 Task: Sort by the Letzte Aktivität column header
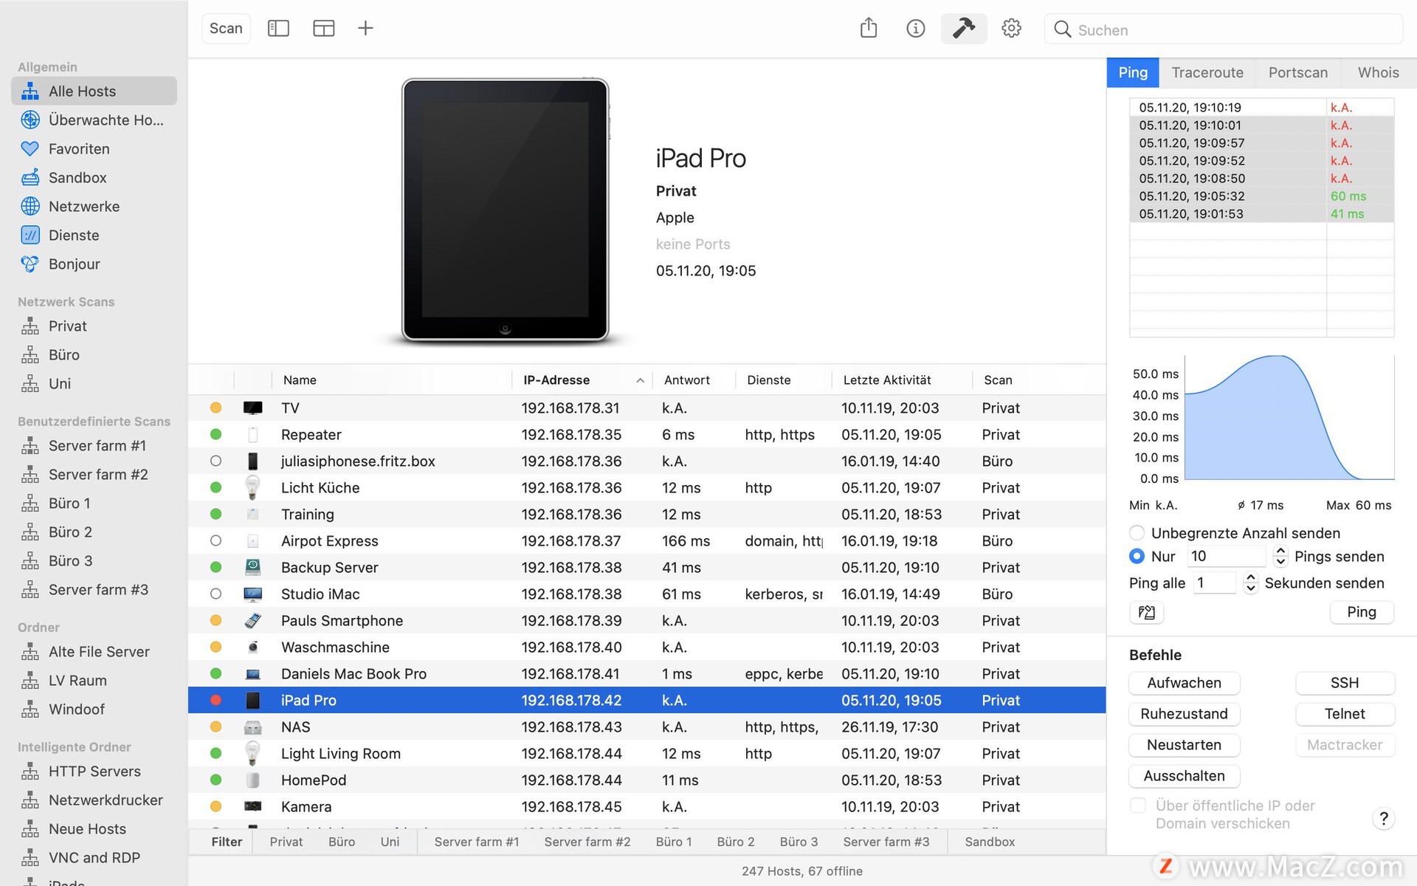902,380
